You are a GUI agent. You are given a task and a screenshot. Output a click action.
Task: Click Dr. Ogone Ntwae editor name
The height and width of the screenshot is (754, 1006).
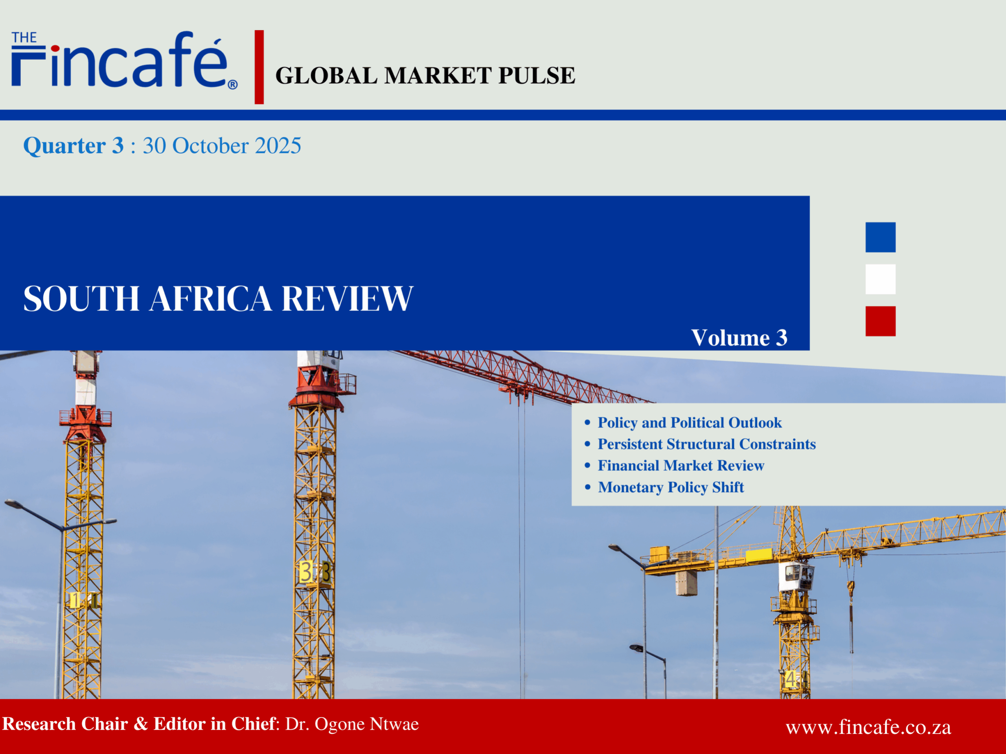point(351,724)
